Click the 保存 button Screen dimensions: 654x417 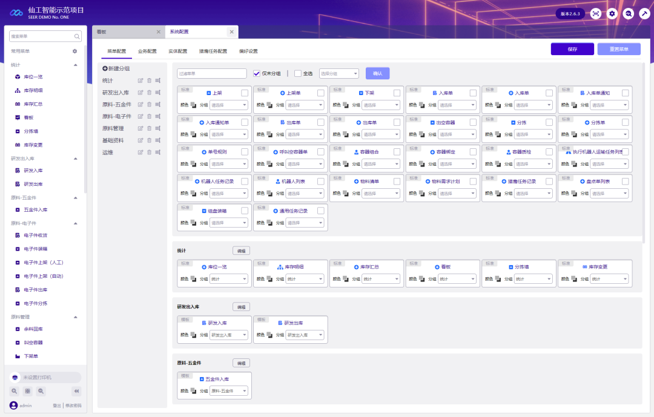(572, 49)
